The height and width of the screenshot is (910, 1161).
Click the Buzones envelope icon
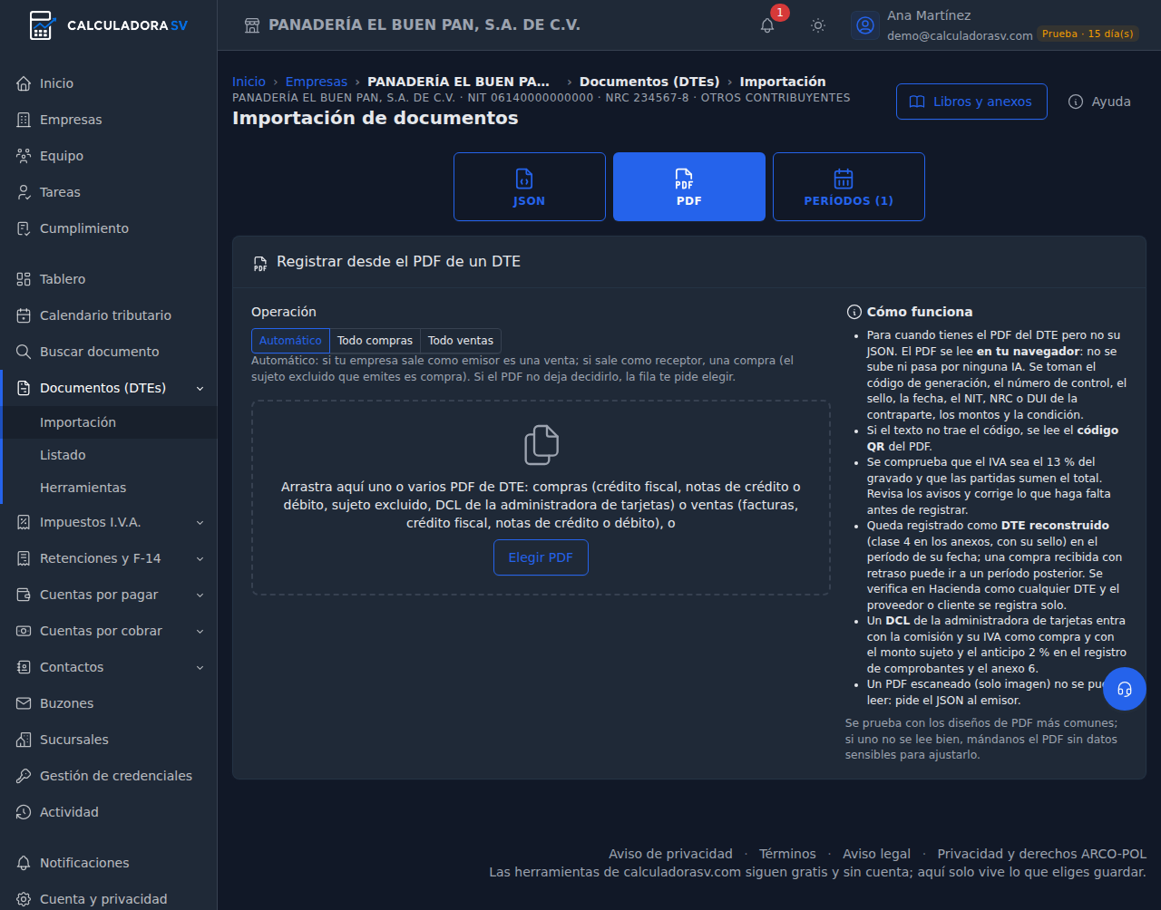pos(24,703)
